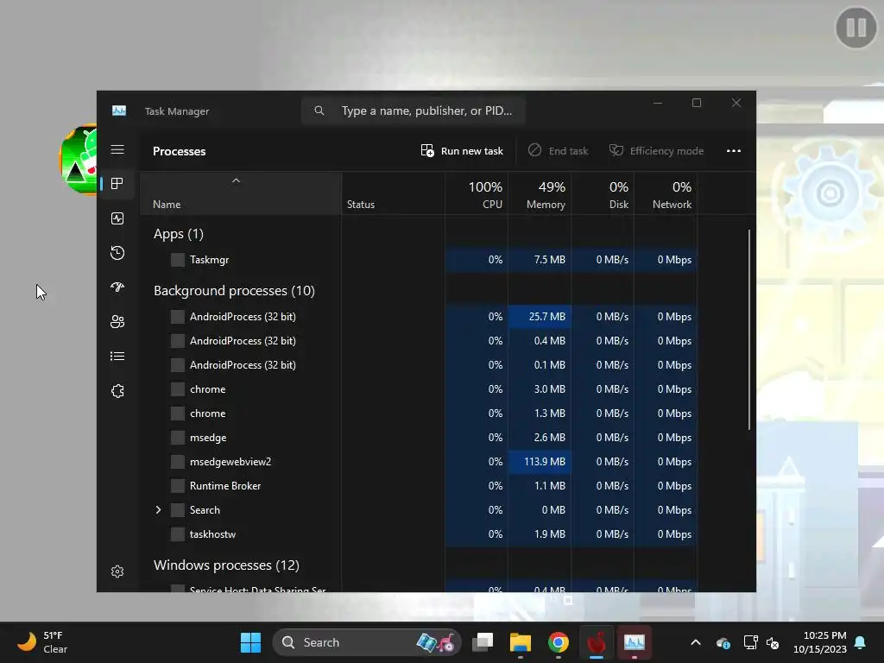Sort by Memory column header
Viewport: 884px width, 663px height.
click(x=540, y=194)
